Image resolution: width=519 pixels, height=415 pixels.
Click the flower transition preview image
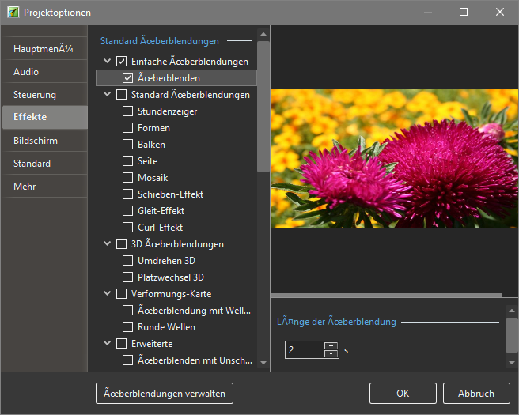tap(394, 159)
